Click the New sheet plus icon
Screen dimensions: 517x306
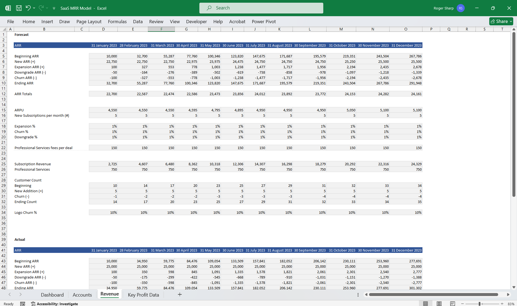(x=180, y=294)
